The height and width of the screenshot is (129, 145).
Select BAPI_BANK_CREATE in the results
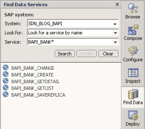point(32,75)
